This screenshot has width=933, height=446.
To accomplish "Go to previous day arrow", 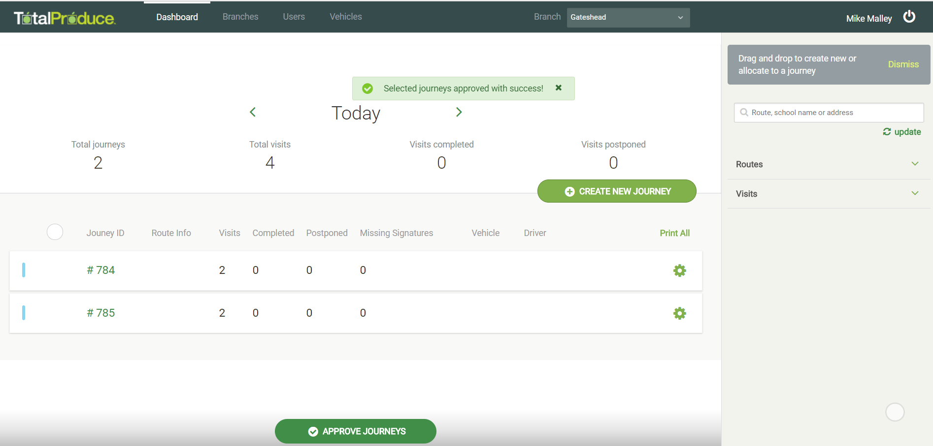I will tap(253, 112).
